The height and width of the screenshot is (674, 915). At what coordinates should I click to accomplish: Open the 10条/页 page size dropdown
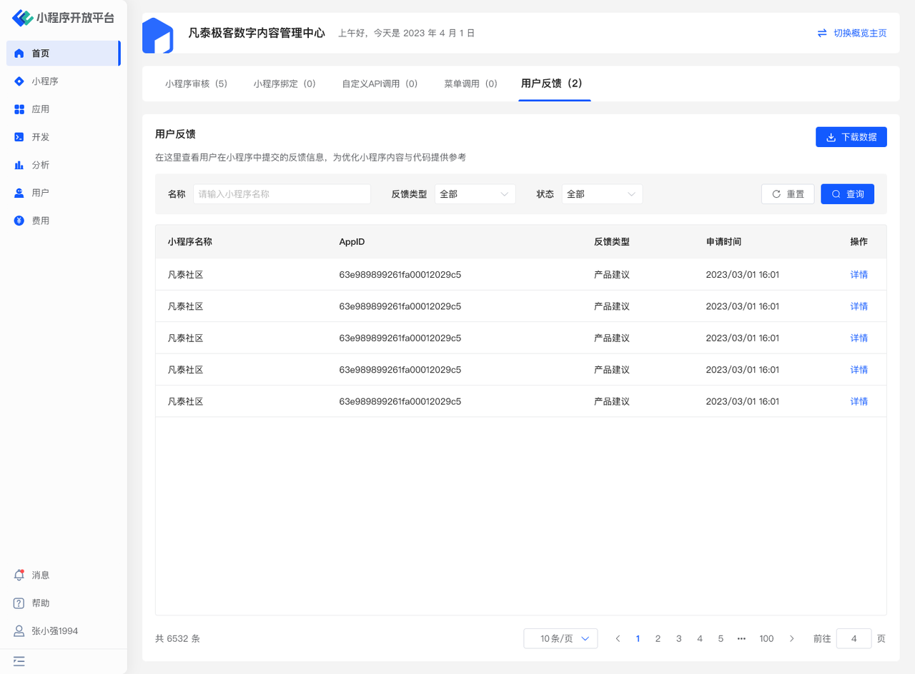(560, 638)
